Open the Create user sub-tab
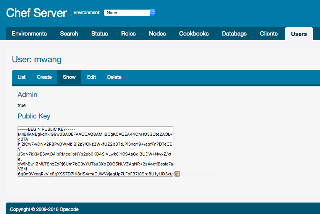Screen dimensions: 320x214 point(44,77)
